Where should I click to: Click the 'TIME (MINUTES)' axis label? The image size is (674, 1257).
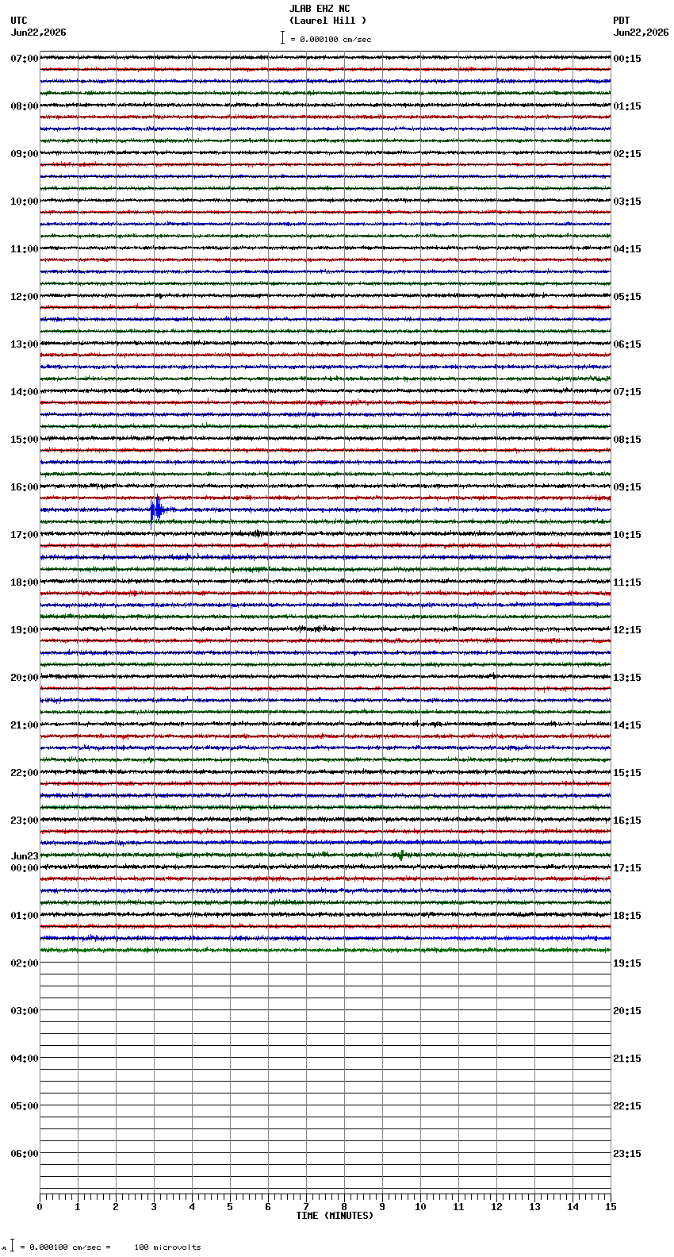pyautogui.click(x=335, y=1216)
